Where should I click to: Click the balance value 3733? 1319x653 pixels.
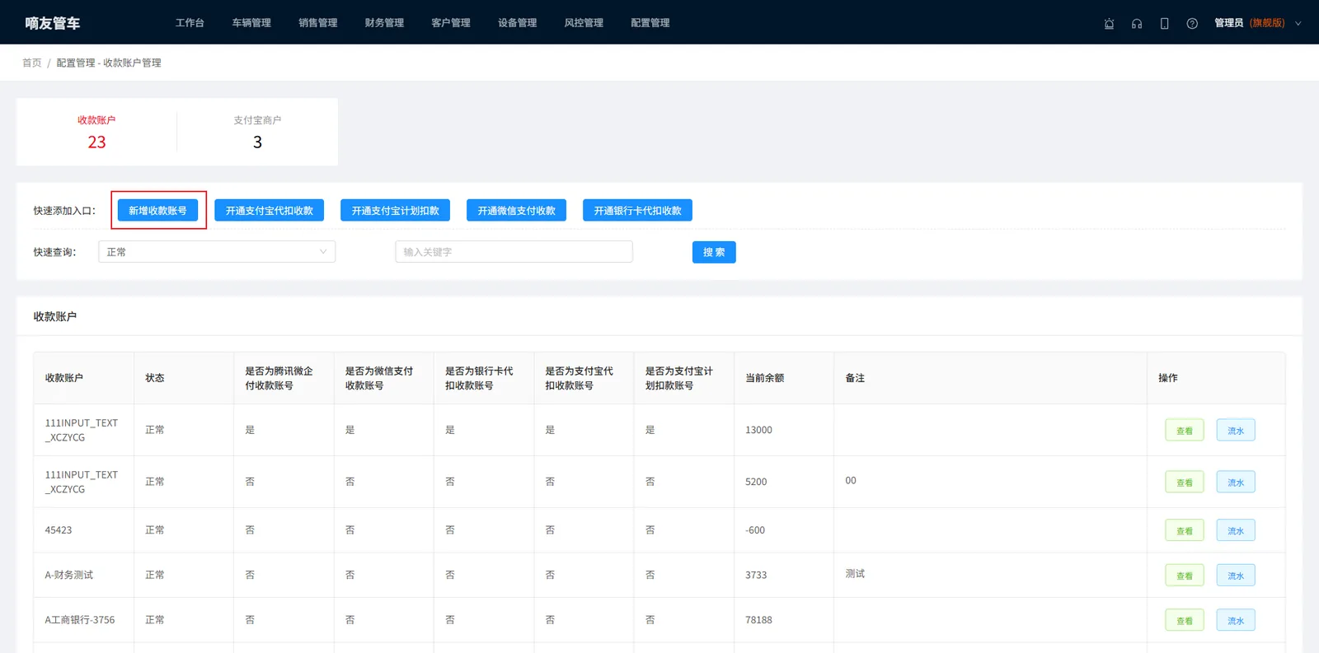click(x=756, y=575)
